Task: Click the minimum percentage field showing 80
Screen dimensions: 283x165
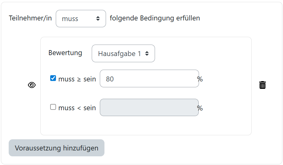Action: point(149,79)
